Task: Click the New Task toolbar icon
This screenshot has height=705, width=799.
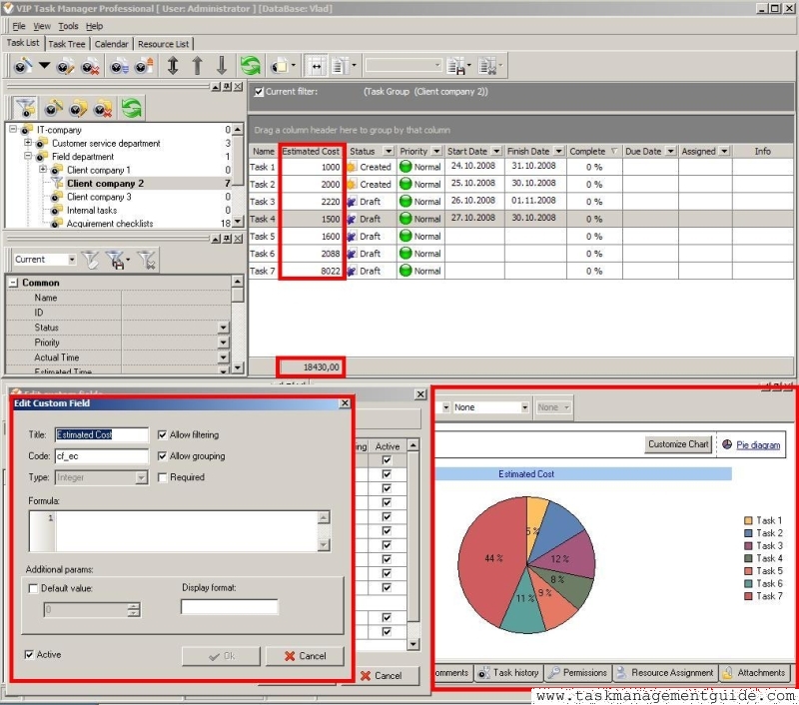Action: tap(22, 66)
